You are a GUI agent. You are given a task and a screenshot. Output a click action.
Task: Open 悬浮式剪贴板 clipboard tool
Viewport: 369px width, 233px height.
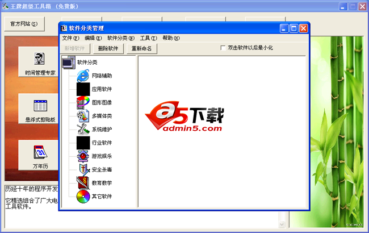39,109
